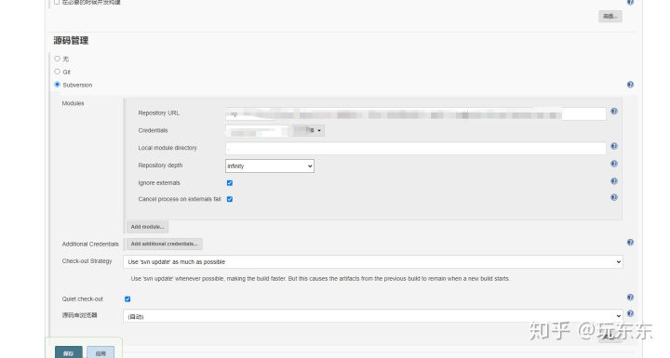Click the 源码管理 section heading
Viewport: 670px width, 358px height.
coord(71,41)
